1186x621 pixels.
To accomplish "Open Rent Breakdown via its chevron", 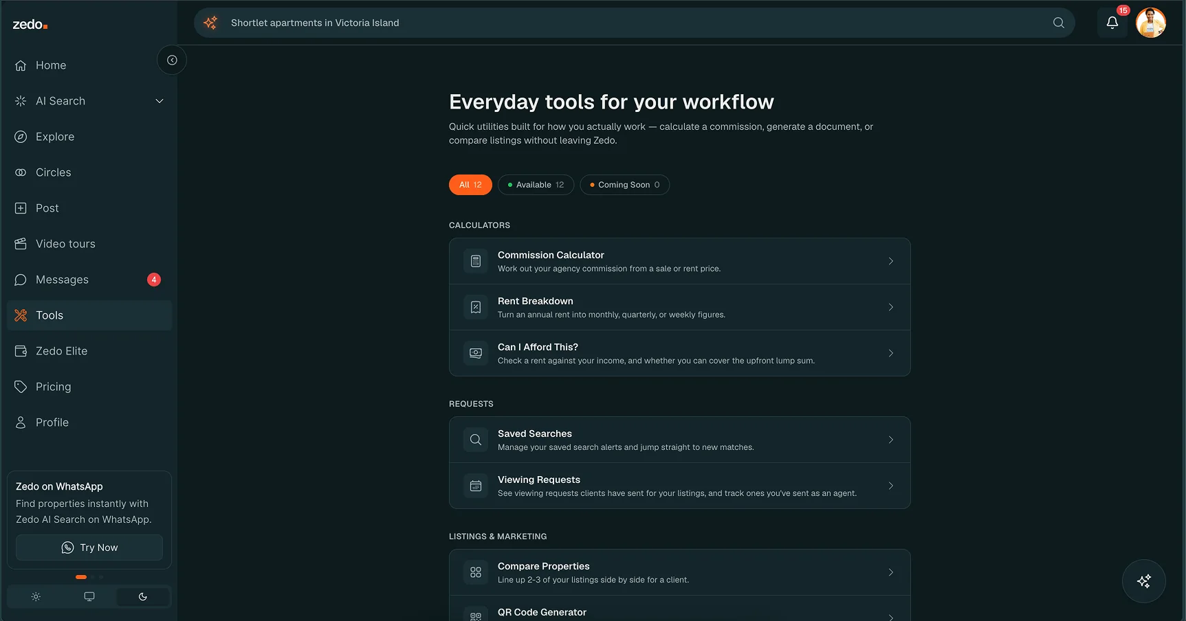I will 891,307.
